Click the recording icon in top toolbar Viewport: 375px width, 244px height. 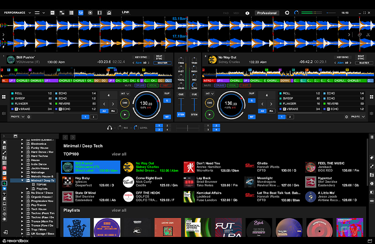[x=90, y=13]
